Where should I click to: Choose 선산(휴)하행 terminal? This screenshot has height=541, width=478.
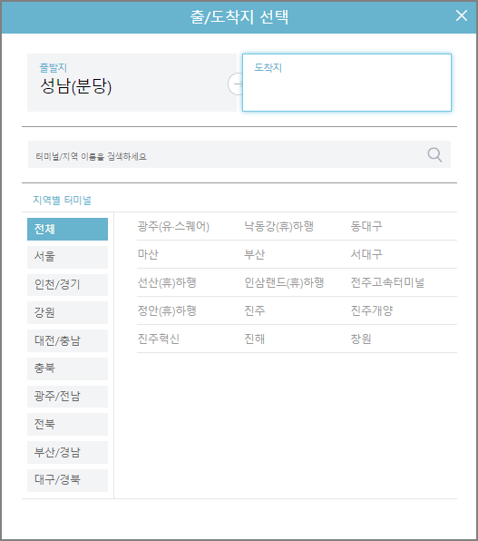[167, 283]
